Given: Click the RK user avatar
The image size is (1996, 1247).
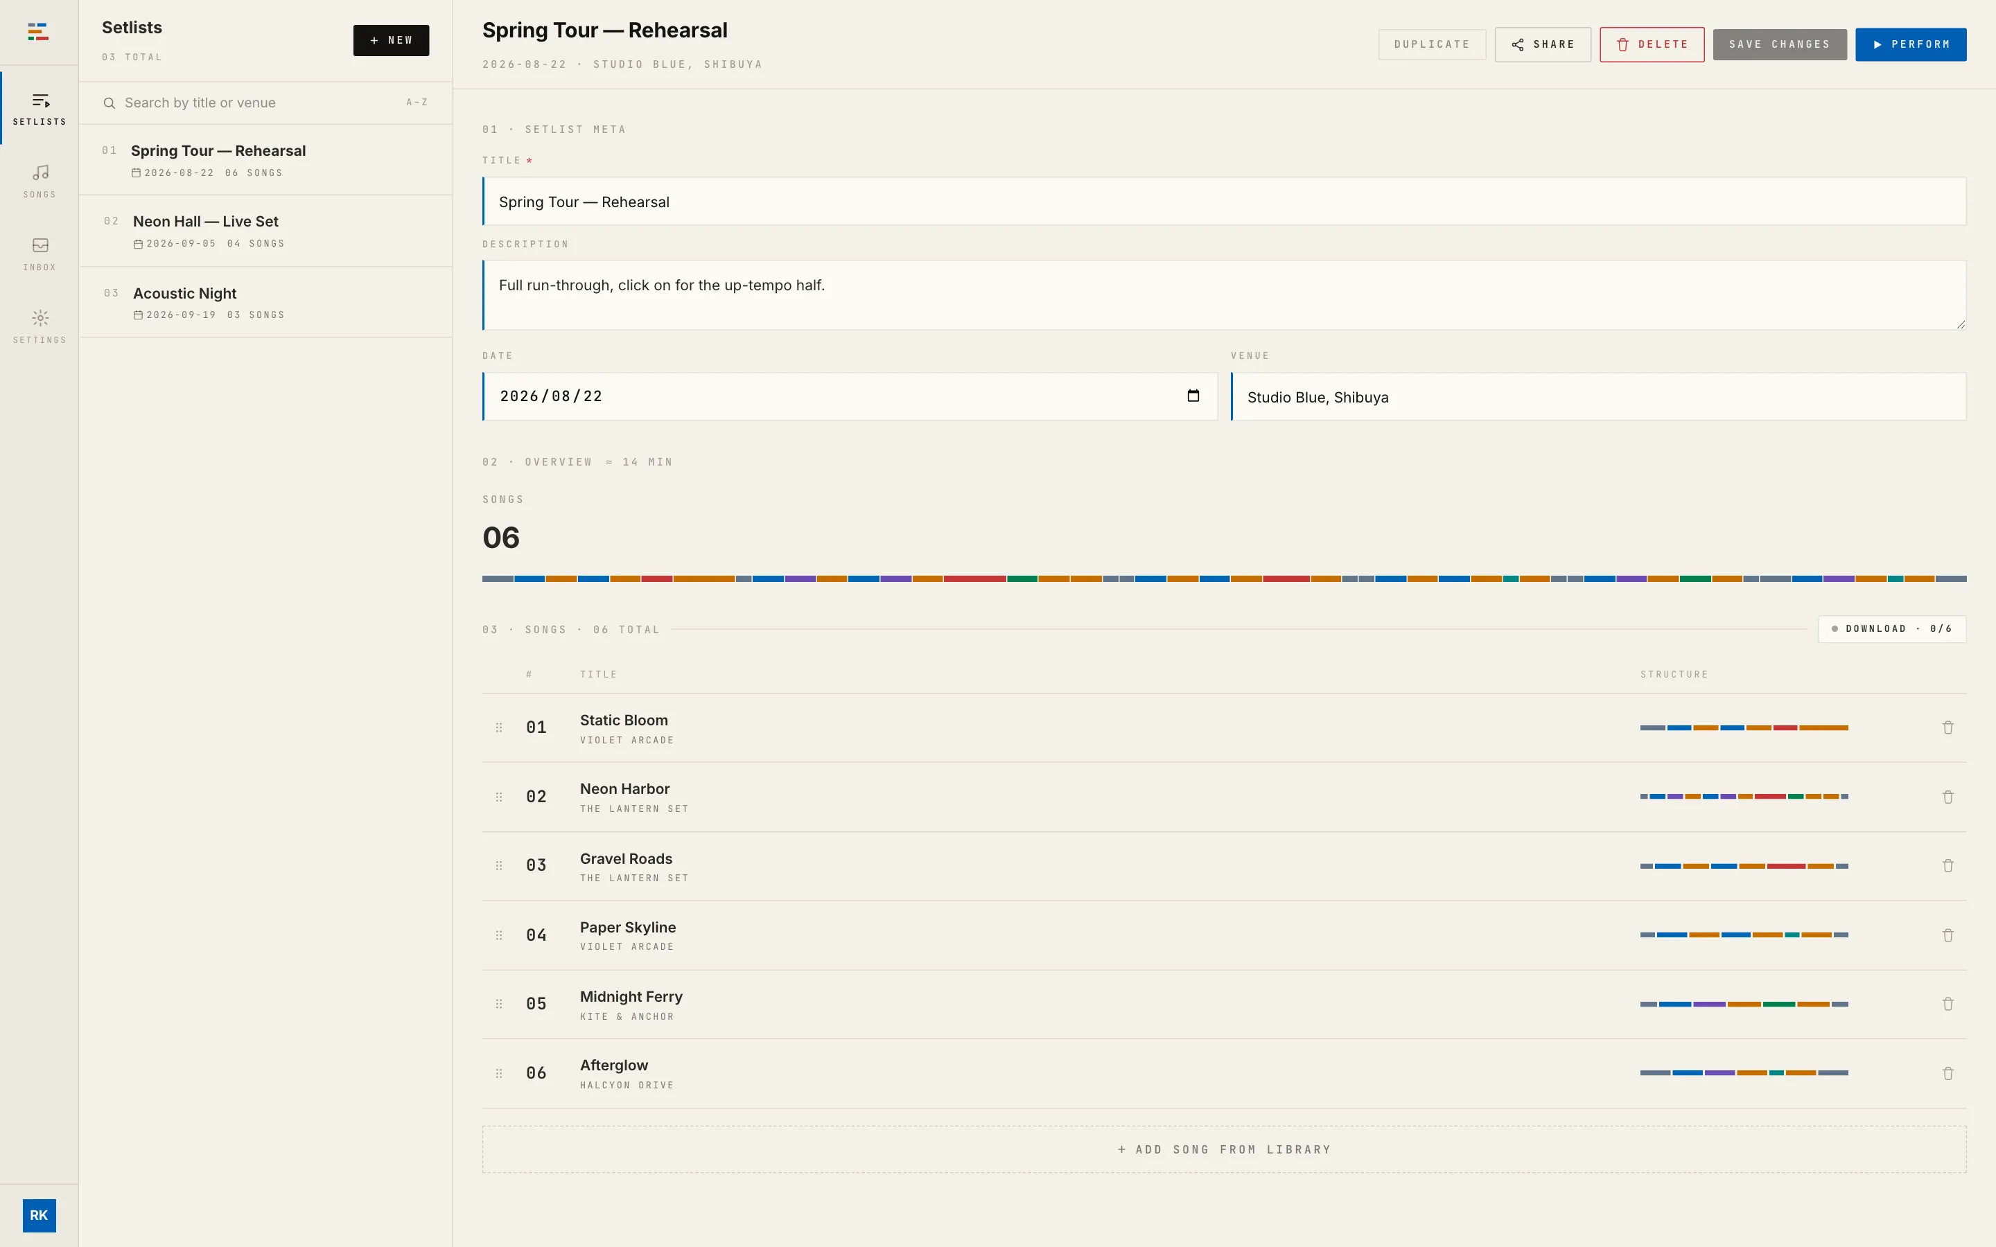Looking at the screenshot, I should click(x=39, y=1215).
